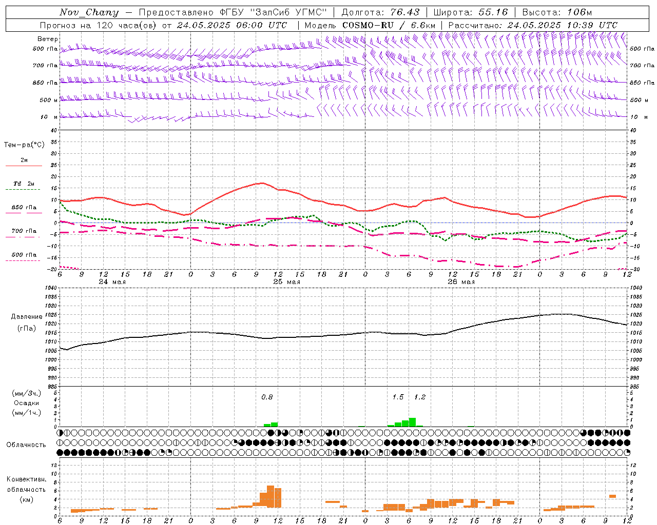Click the 850 гПа temperature legend label

click(24, 207)
